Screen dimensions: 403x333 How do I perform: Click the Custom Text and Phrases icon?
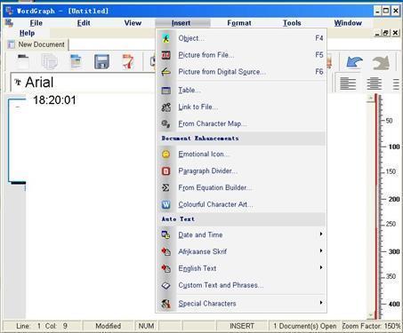pyautogui.click(x=165, y=285)
